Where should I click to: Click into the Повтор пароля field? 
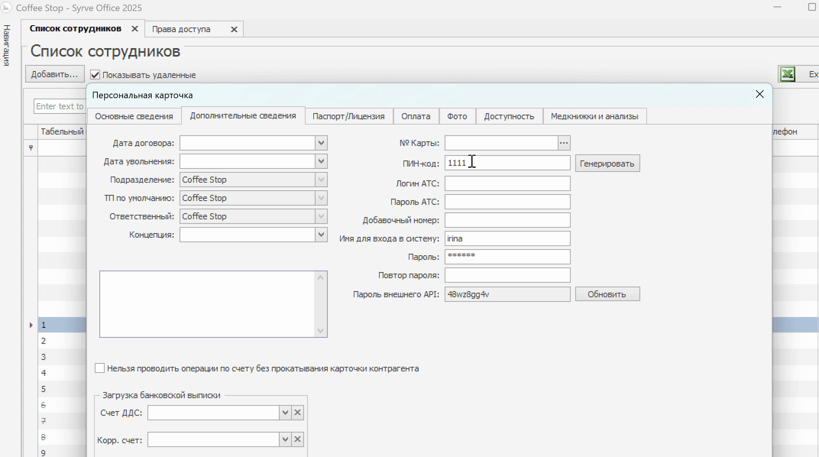point(507,275)
